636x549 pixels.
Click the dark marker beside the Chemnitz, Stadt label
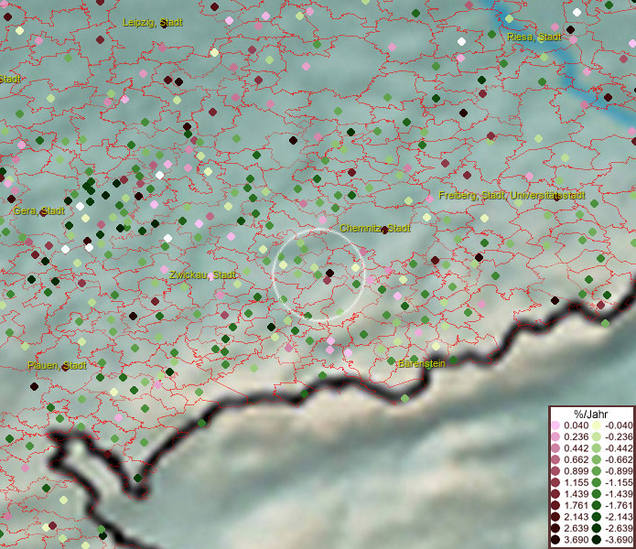385,231
